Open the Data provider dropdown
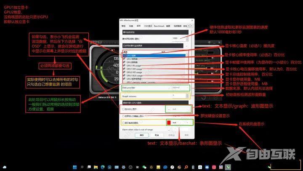 (180, 88)
